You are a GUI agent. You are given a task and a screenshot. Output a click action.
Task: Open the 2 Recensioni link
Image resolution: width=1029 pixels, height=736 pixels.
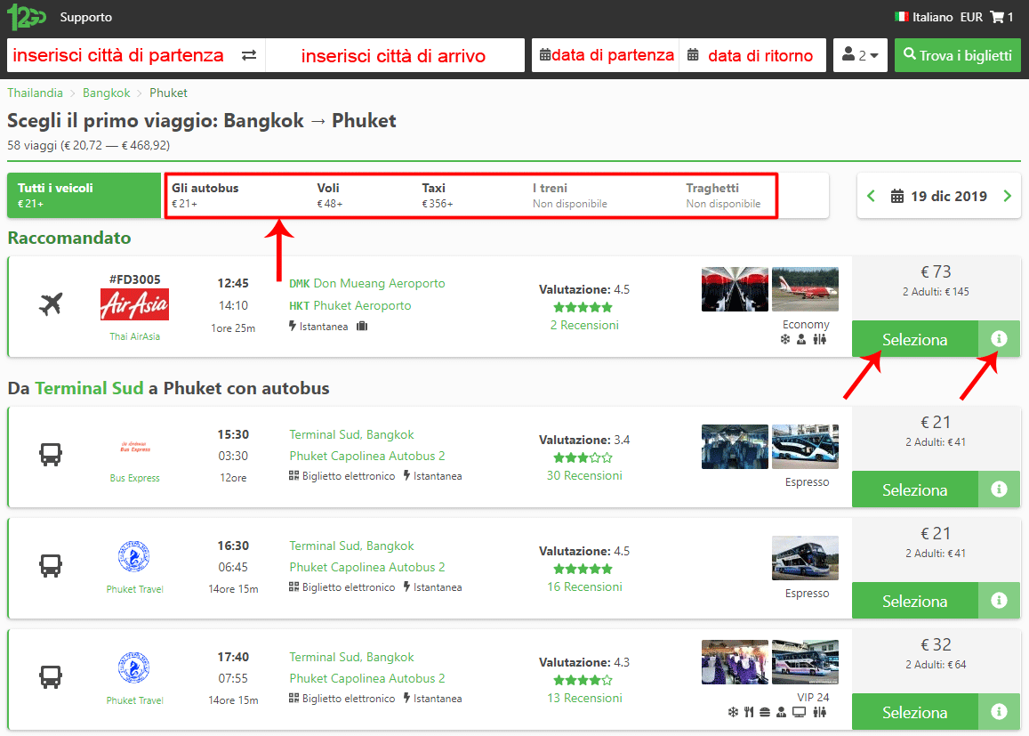(x=584, y=325)
